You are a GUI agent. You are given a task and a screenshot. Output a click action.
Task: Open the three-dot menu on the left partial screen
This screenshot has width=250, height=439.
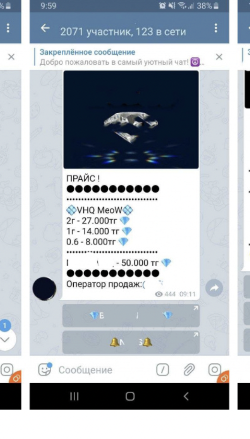coord(8,28)
